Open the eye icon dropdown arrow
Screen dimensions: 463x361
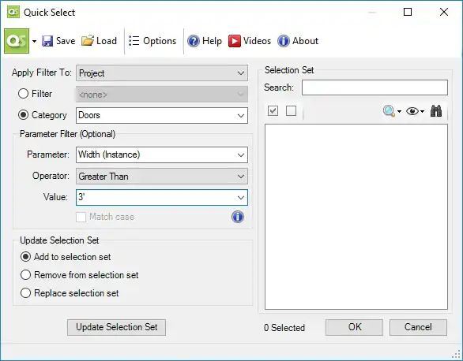click(422, 112)
